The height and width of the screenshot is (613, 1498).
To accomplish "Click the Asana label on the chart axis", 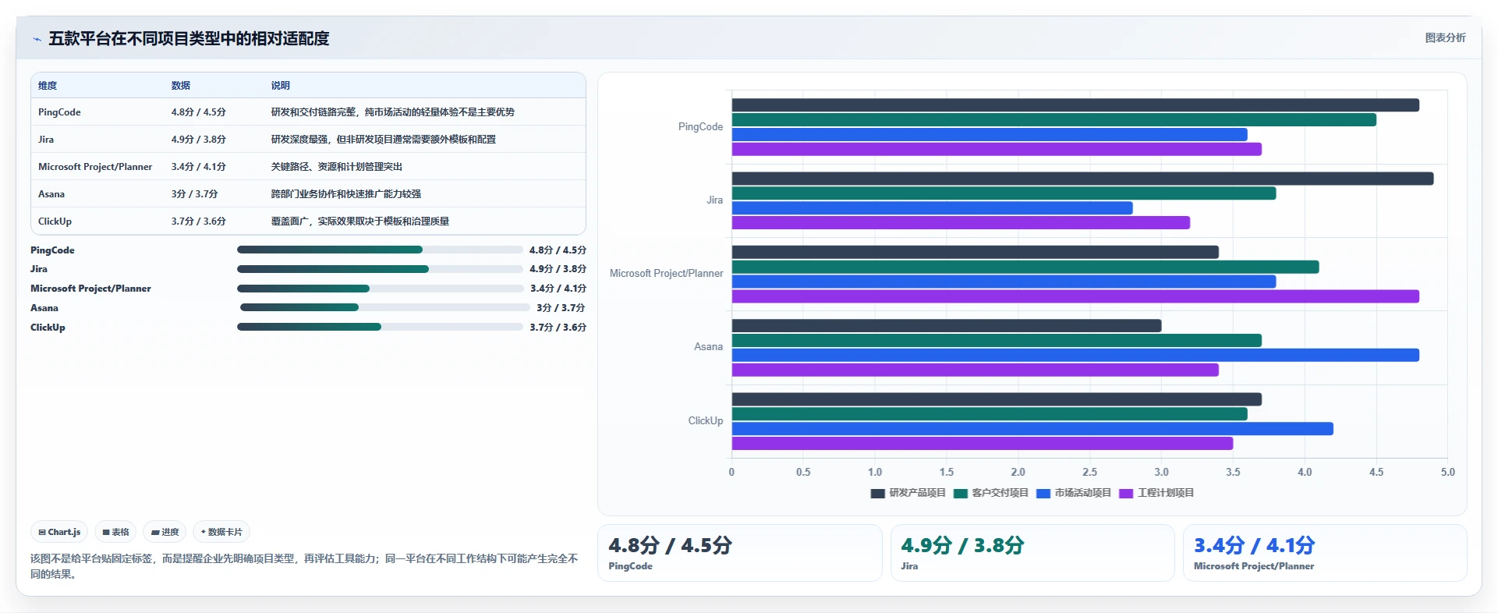I will coord(708,347).
